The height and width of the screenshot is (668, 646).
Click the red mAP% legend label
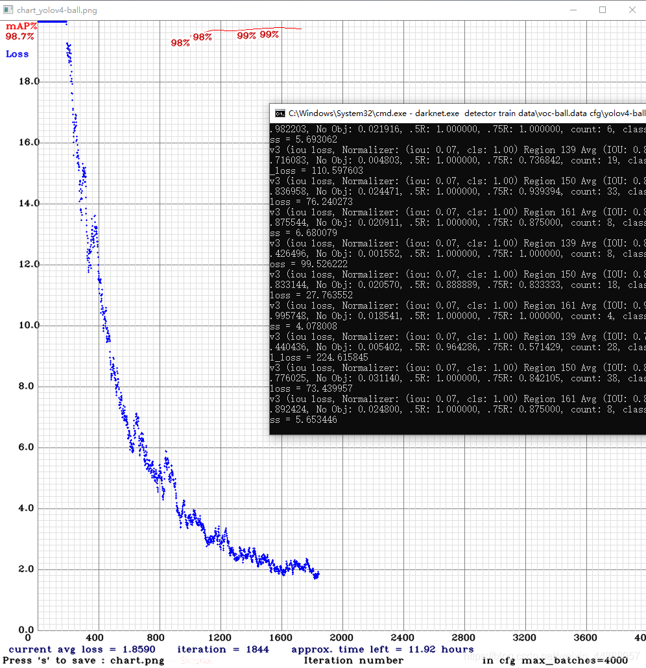point(21,27)
